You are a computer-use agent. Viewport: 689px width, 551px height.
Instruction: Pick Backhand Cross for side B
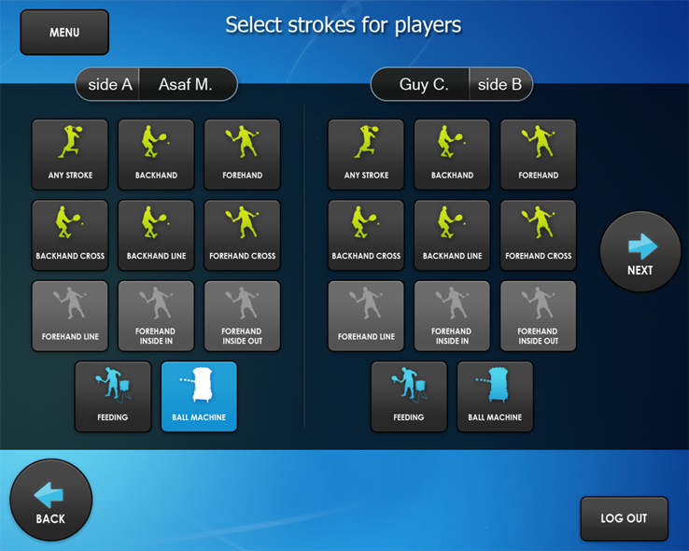click(x=366, y=235)
